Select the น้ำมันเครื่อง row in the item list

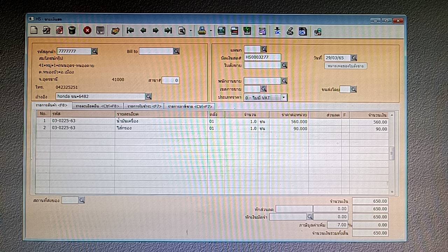(x=161, y=121)
